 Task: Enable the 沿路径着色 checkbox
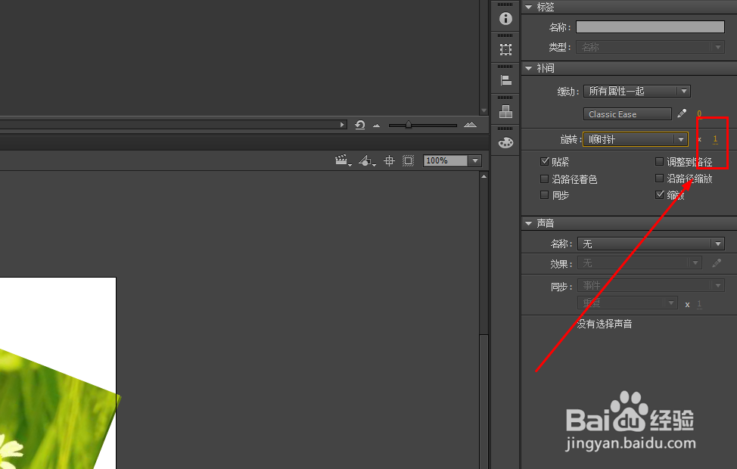pyautogui.click(x=544, y=179)
